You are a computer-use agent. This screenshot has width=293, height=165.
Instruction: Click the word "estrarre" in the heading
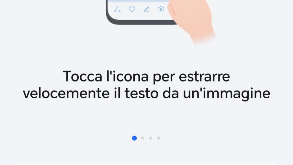204,77
